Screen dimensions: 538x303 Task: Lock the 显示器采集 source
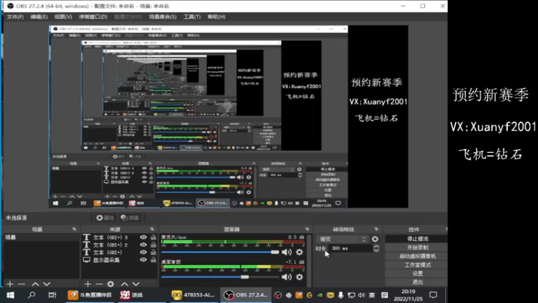point(153,260)
